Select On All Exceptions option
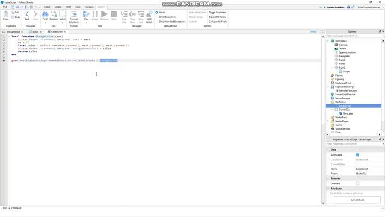 167,17
